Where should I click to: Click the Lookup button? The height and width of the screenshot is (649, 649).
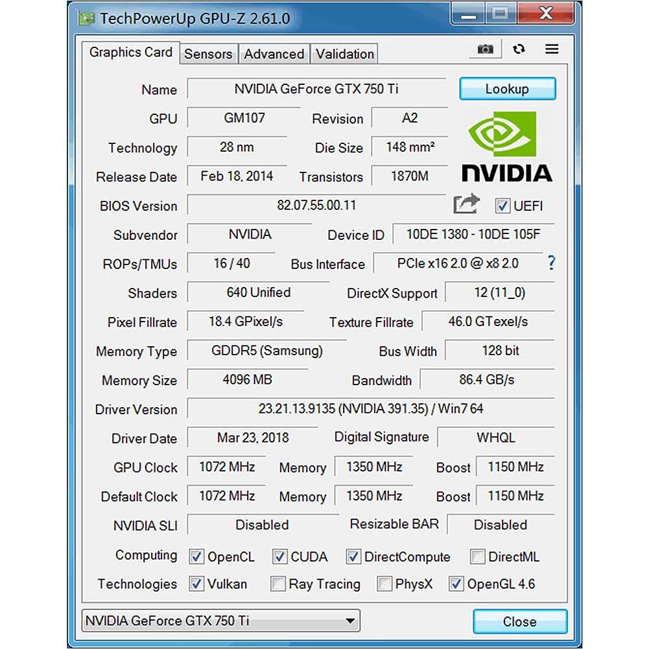coord(507,89)
